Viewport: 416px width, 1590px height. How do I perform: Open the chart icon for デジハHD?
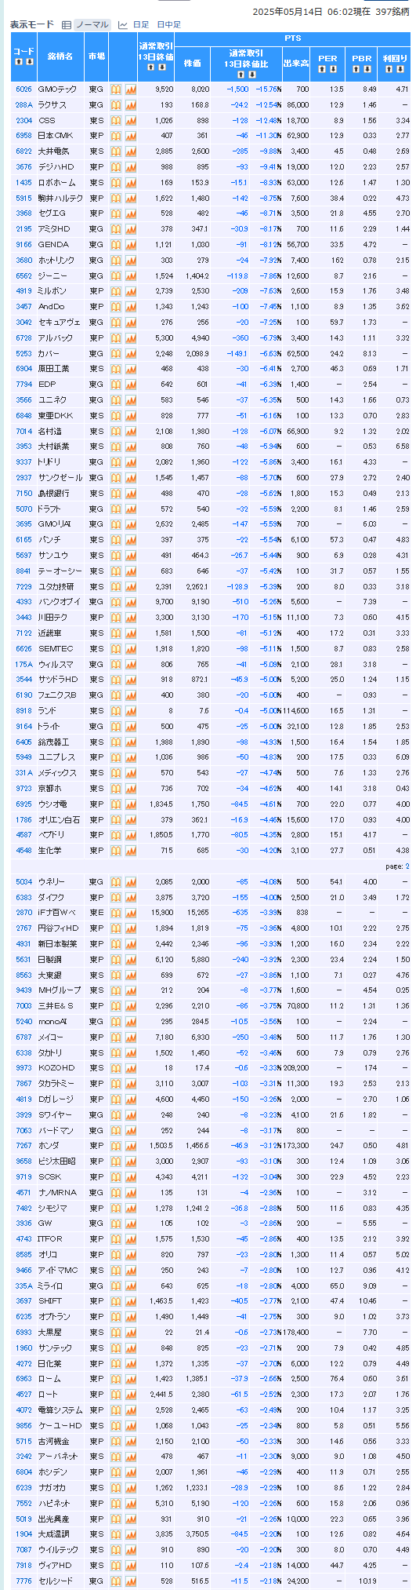[131, 166]
